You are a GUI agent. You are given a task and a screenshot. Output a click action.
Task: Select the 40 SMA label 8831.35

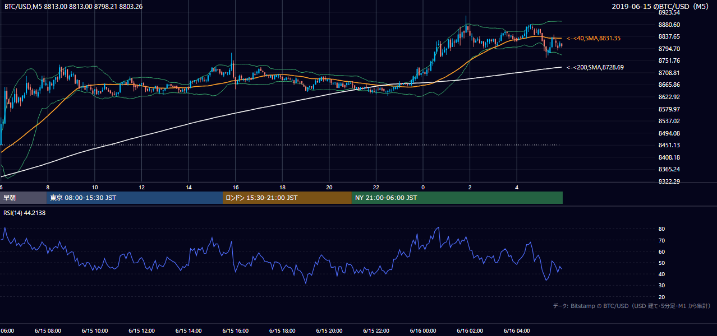click(x=595, y=38)
